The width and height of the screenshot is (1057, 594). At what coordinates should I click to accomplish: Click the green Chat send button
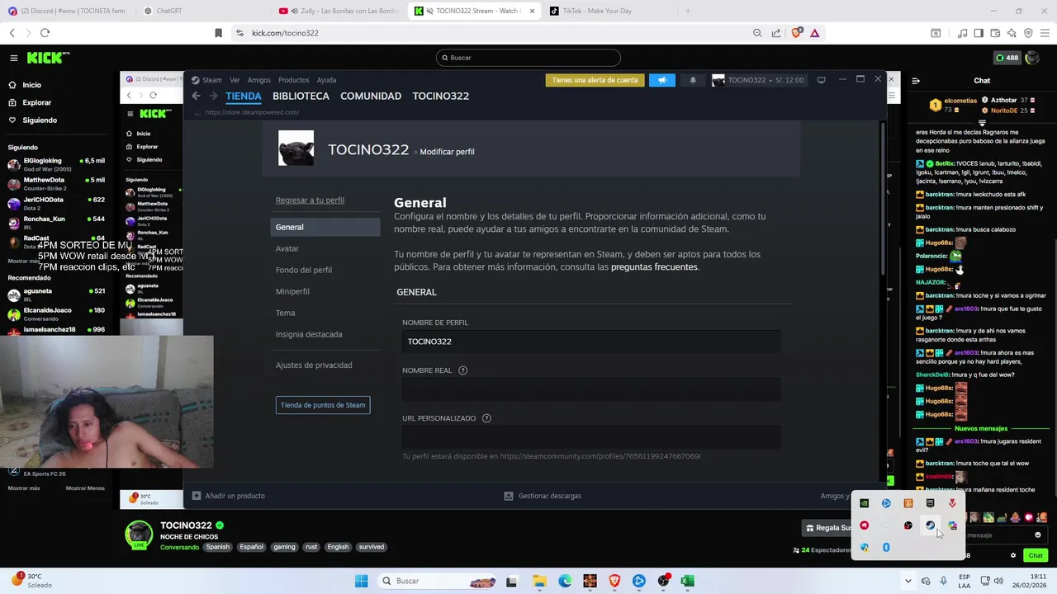[x=1036, y=555]
